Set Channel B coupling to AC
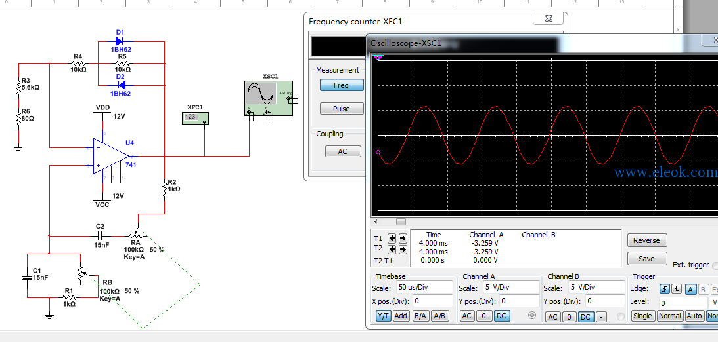The width and height of the screenshot is (718, 342). tap(552, 317)
